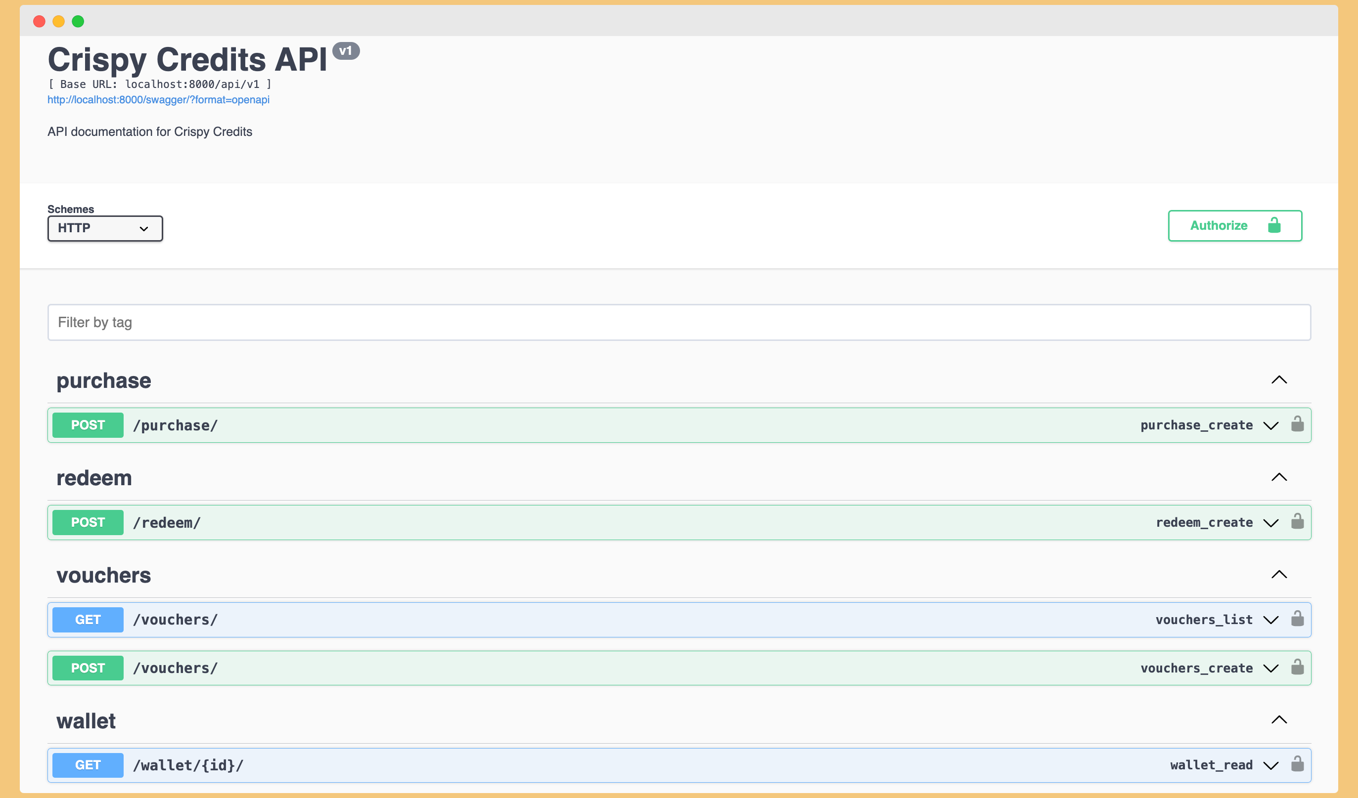This screenshot has width=1358, height=798.
Task: Click the Filter by tag input field
Action: click(679, 323)
